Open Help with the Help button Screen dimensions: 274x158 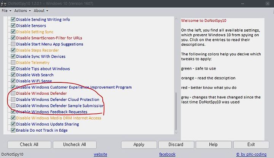pyautogui.click(x=213, y=145)
